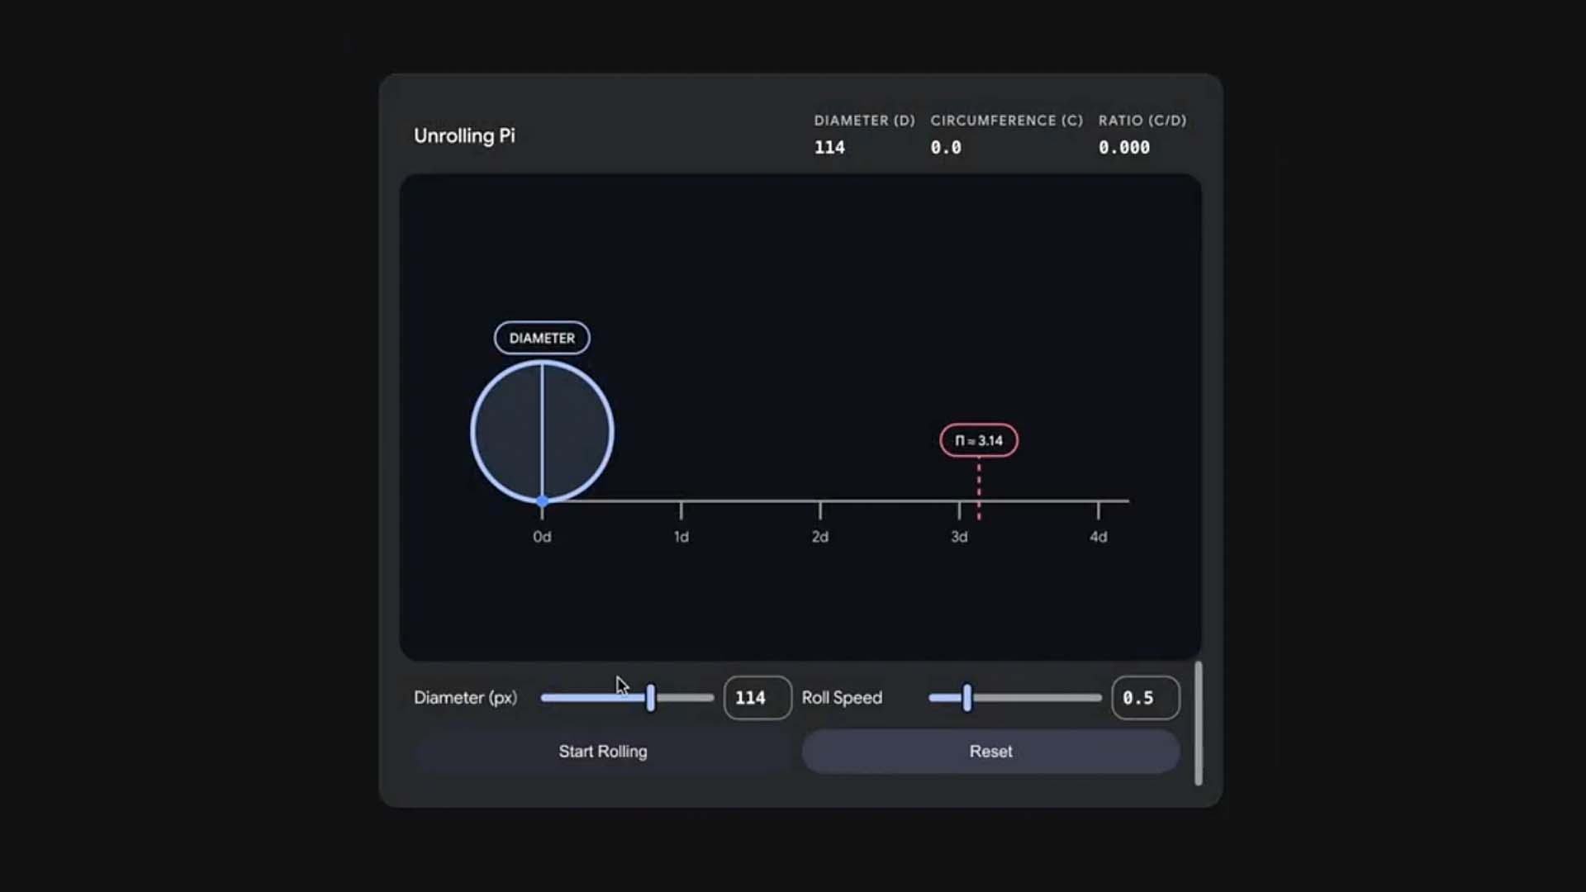Click the 0d origin label under the circle
1586x892 pixels.
coord(542,537)
